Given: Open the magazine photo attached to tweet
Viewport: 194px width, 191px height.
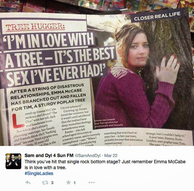Looking at the screenshot, I should pyautogui.click(x=97, y=73).
